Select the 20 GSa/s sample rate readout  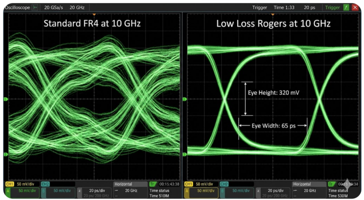click(x=54, y=7)
